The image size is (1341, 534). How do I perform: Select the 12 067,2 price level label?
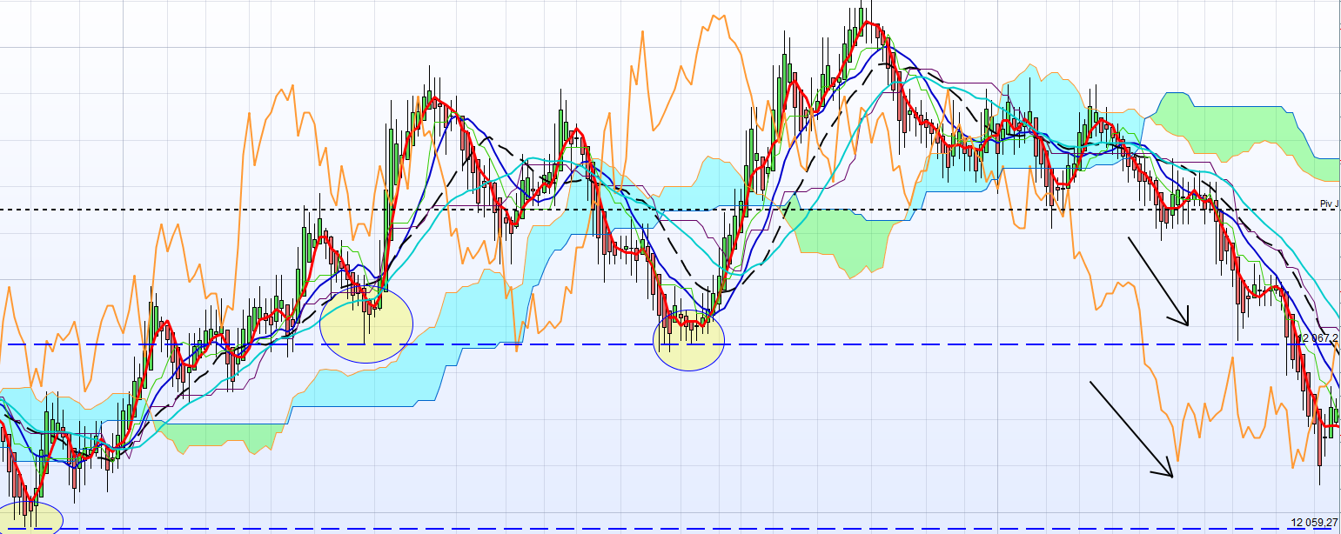click(1318, 337)
